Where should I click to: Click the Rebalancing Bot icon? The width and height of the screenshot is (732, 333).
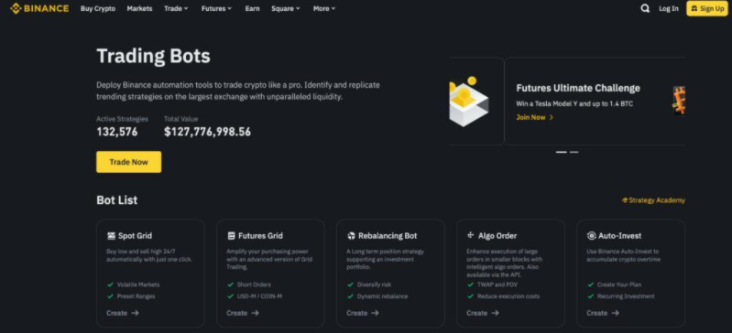[352, 236]
